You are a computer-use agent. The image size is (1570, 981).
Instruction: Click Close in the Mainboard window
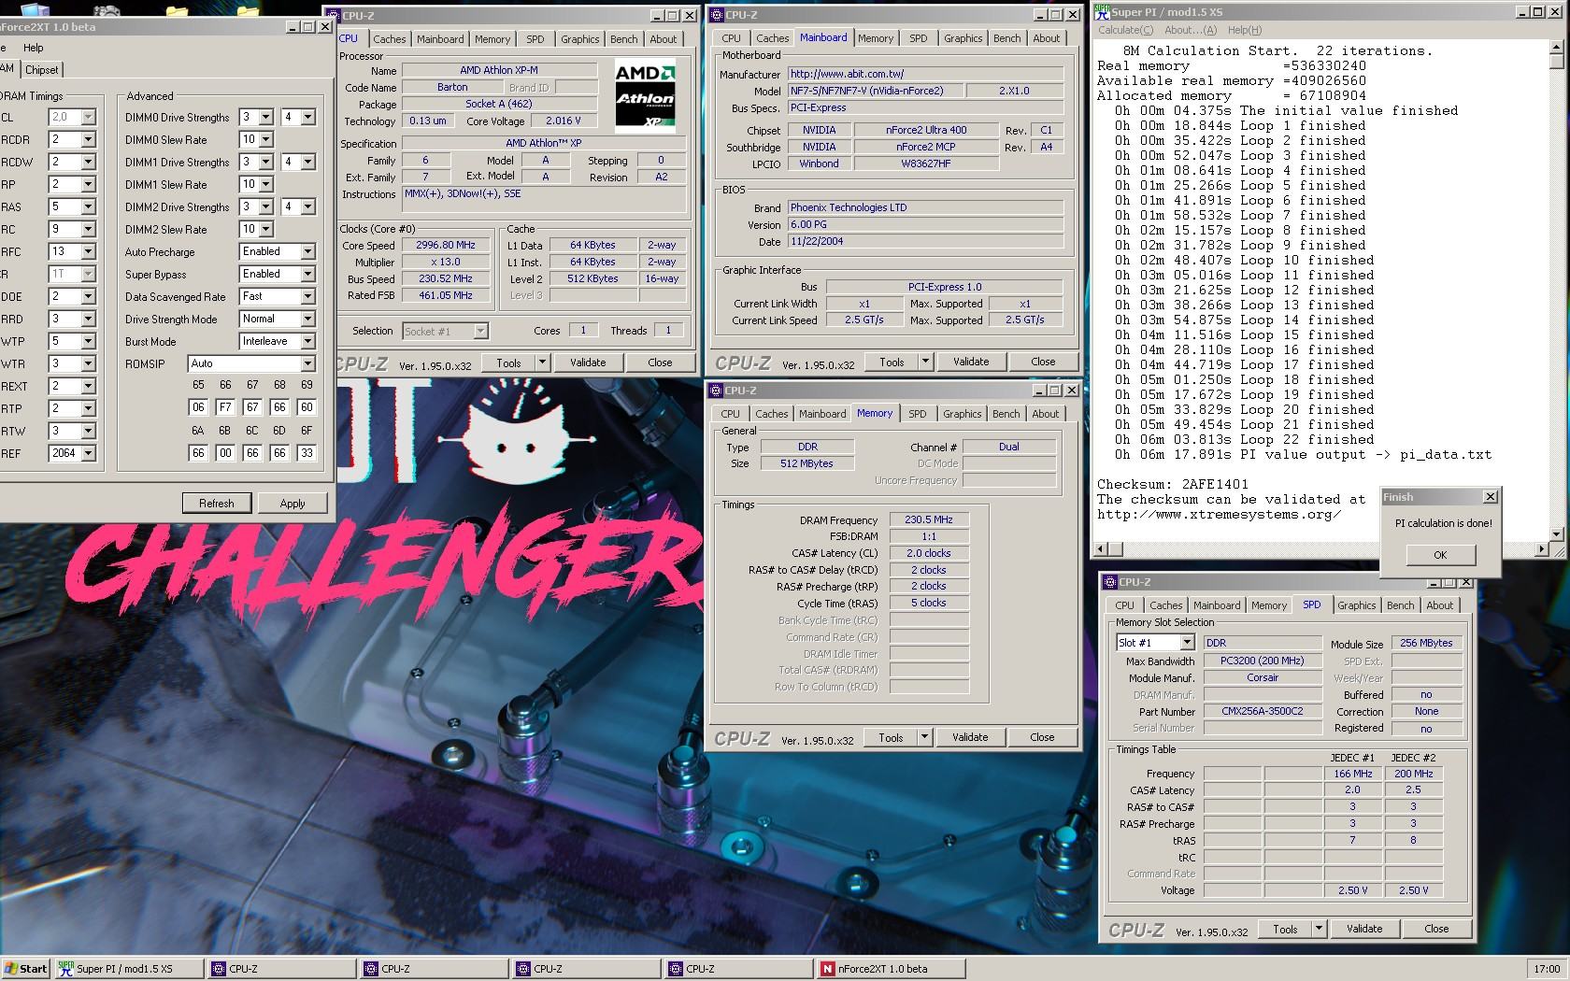pyautogui.click(x=1043, y=362)
